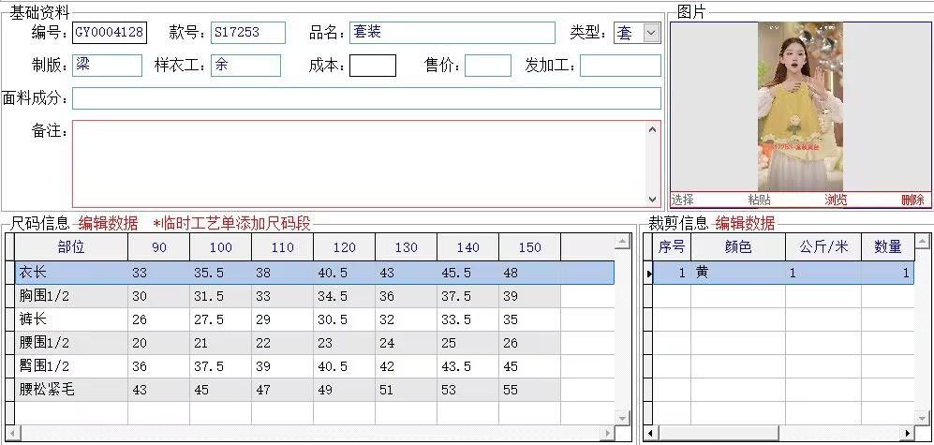Click 裤长 value 29 under 110
Screen dimensions: 934x445
point(282,319)
